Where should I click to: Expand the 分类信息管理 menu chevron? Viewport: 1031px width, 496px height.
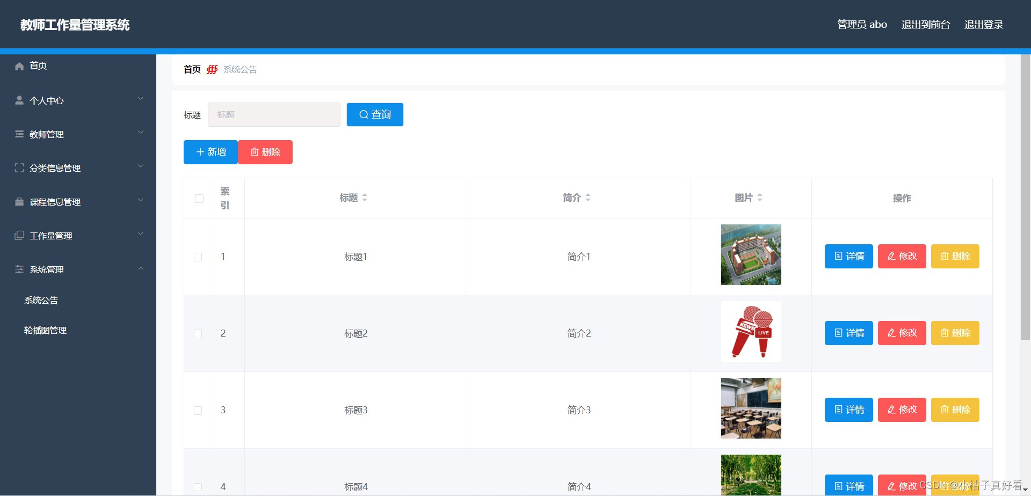[x=141, y=166]
